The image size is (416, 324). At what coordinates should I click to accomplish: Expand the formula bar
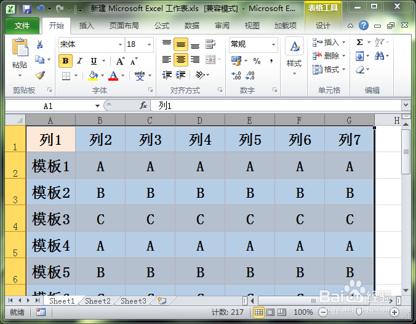pos(406,105)
